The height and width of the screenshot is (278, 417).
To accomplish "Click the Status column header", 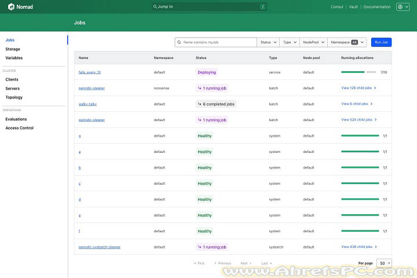I will click(x=201, y=58).
